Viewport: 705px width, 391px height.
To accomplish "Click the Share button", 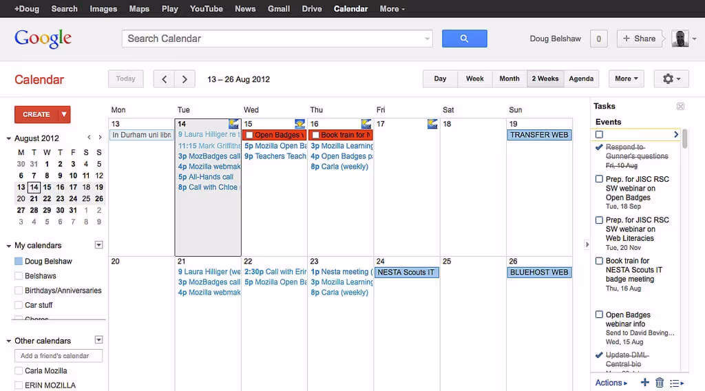I will (x=639, y=39).
